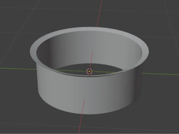Image resolution: width=179 pixels, height=134 pixels.
Task: Select the orange object origin dot
Action: click(x=89, y=71)
